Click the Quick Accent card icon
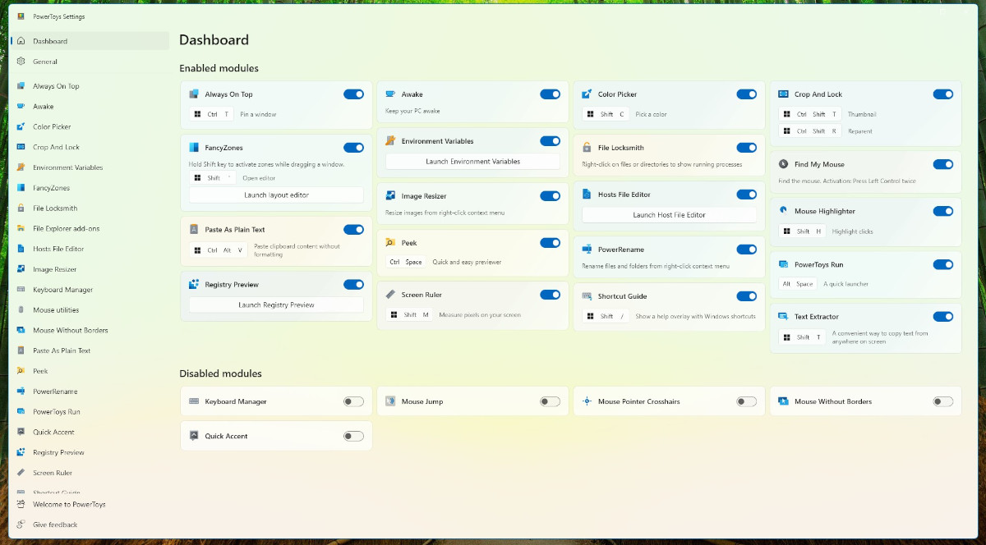Screen dimensions: 986x545 [x=194, y=436]
